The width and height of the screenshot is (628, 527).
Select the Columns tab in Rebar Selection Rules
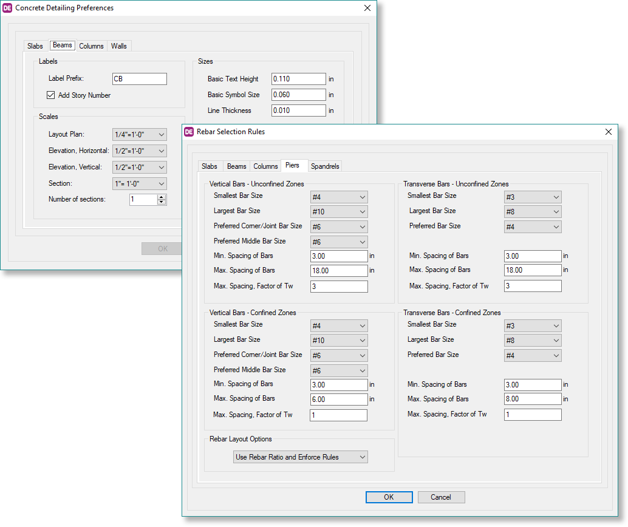(x=265, y=166)
